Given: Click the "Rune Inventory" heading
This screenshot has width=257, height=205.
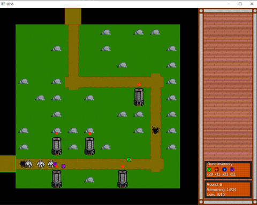Looking at the screenshot, I should [220, 164].
